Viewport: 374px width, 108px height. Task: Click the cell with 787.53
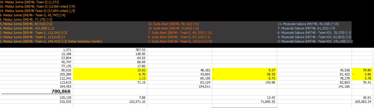coord(110,50)
